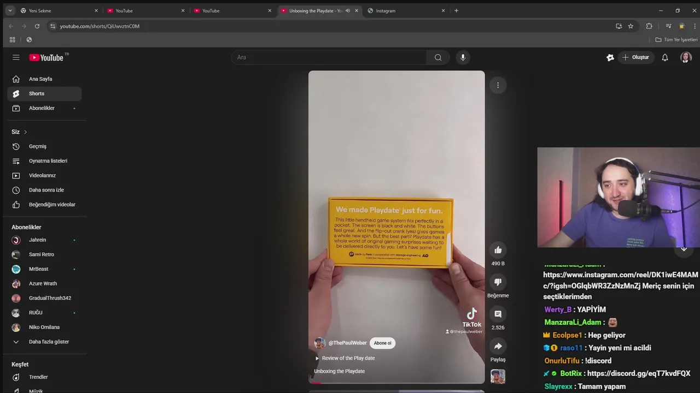Image resolution: width=700 pixels, height=393 pixels.
Task: Open the Oluştur create menu
Action: [x=635, y=57]
